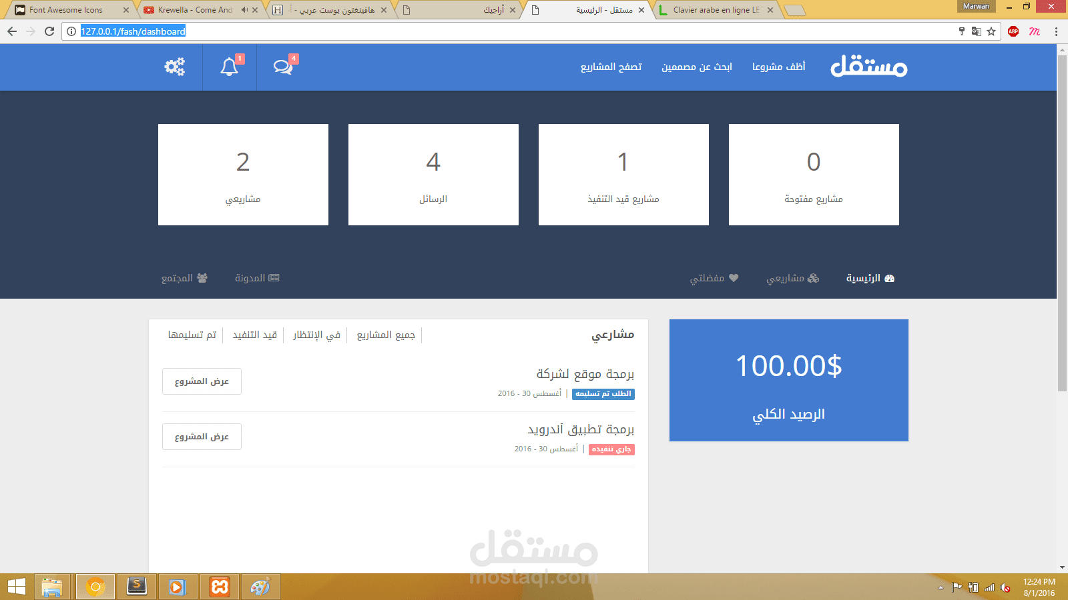Open Paint palette taskbar icon
1068x600 pixels.
pos(260,587)
